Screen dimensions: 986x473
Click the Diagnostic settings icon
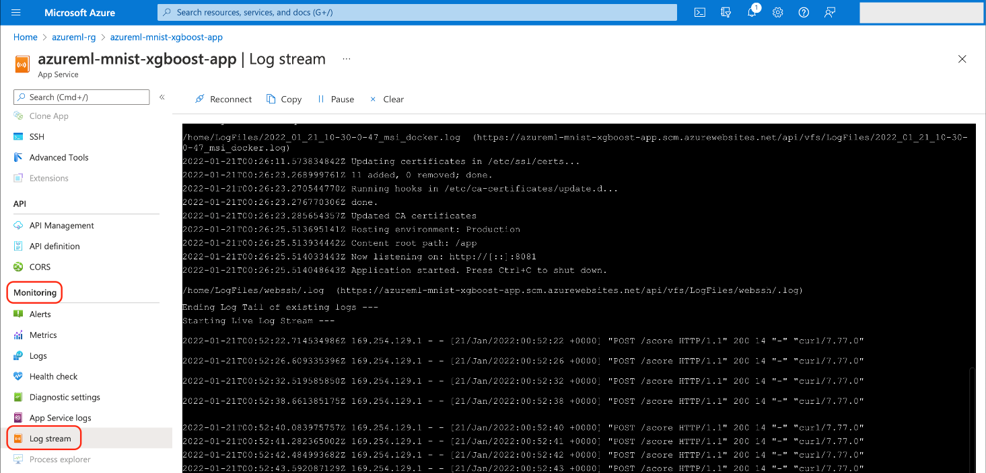[18, 397]
